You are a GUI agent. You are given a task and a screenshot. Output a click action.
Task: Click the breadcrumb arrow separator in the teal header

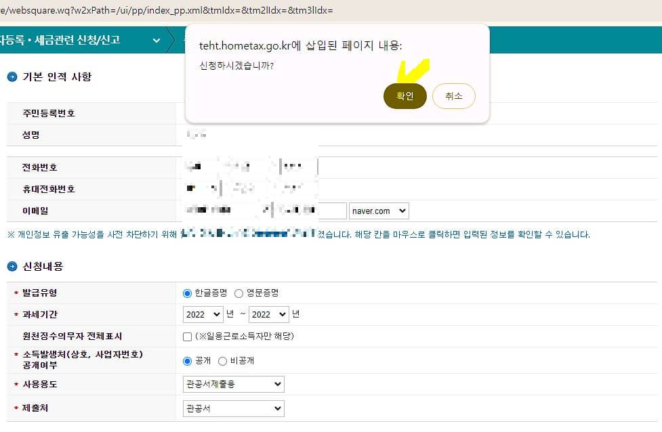[175, 40]
